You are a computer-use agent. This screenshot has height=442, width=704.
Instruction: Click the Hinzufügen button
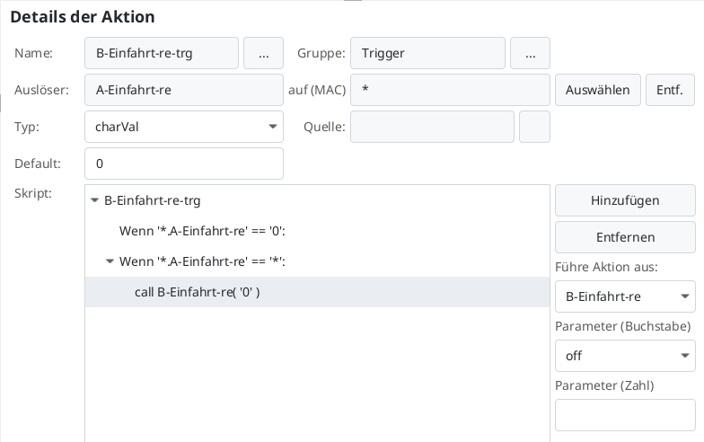(625, 200)
